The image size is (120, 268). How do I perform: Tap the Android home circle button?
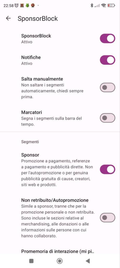tap(60, 261)
